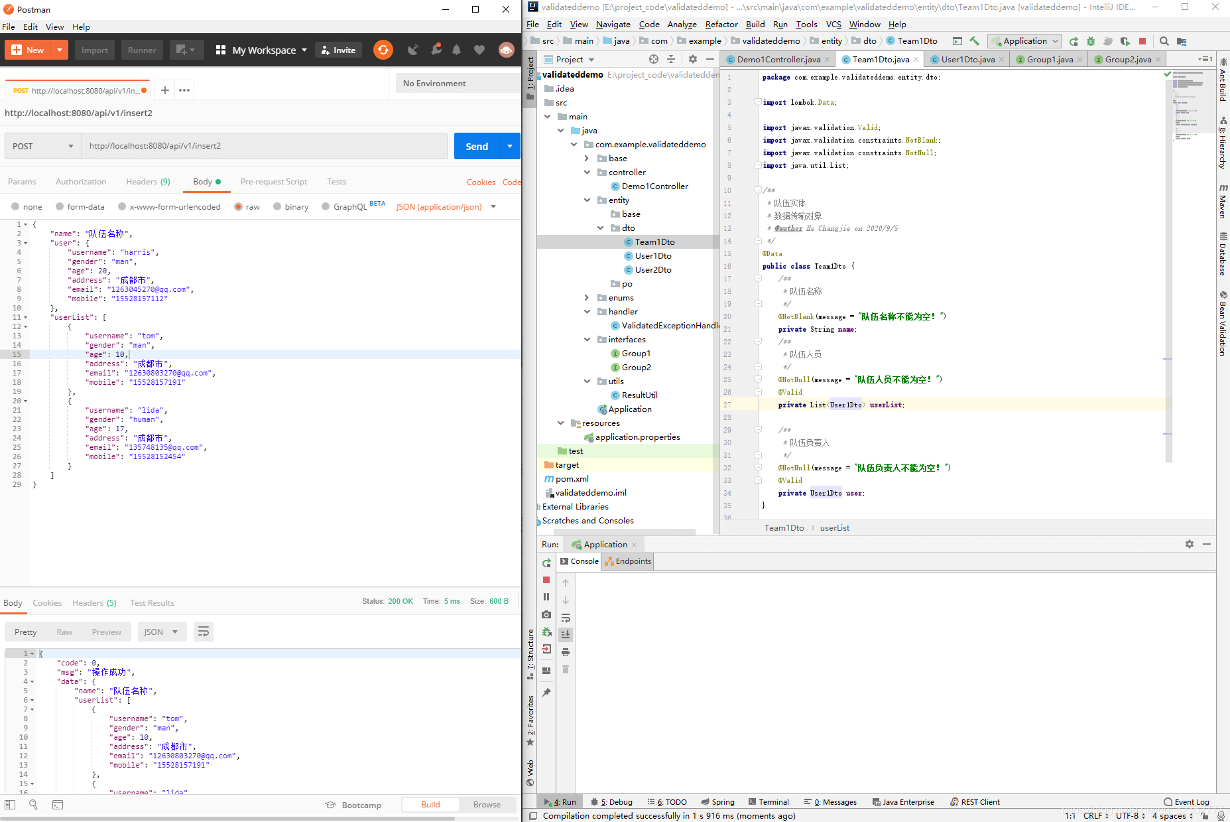Open Run panel settings gear

tap(1189, 544)
